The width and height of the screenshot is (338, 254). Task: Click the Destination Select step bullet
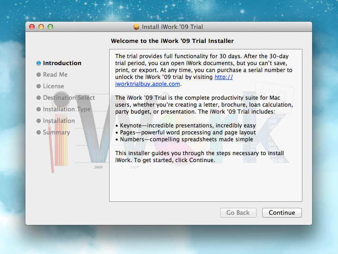(x=38, y=98)
